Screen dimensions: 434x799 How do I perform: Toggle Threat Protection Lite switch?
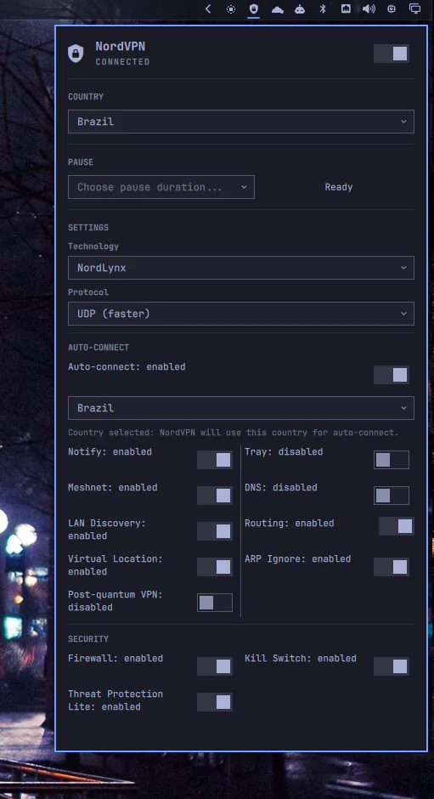[215, 701]
